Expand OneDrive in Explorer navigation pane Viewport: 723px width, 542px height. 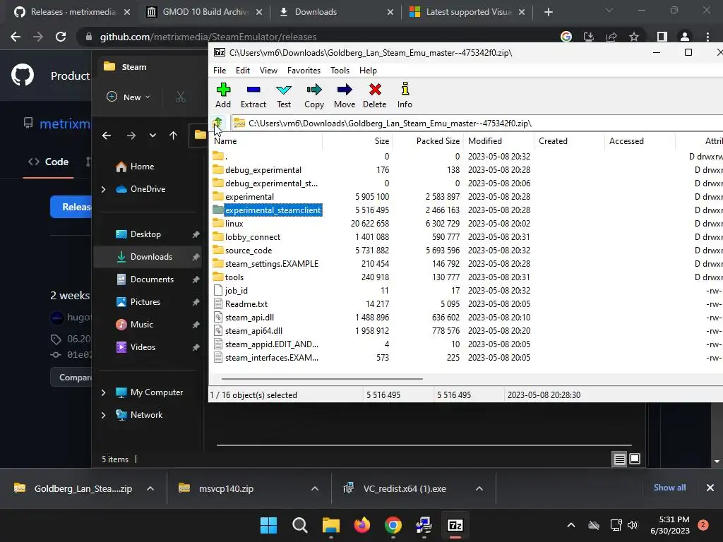(103, 189)
